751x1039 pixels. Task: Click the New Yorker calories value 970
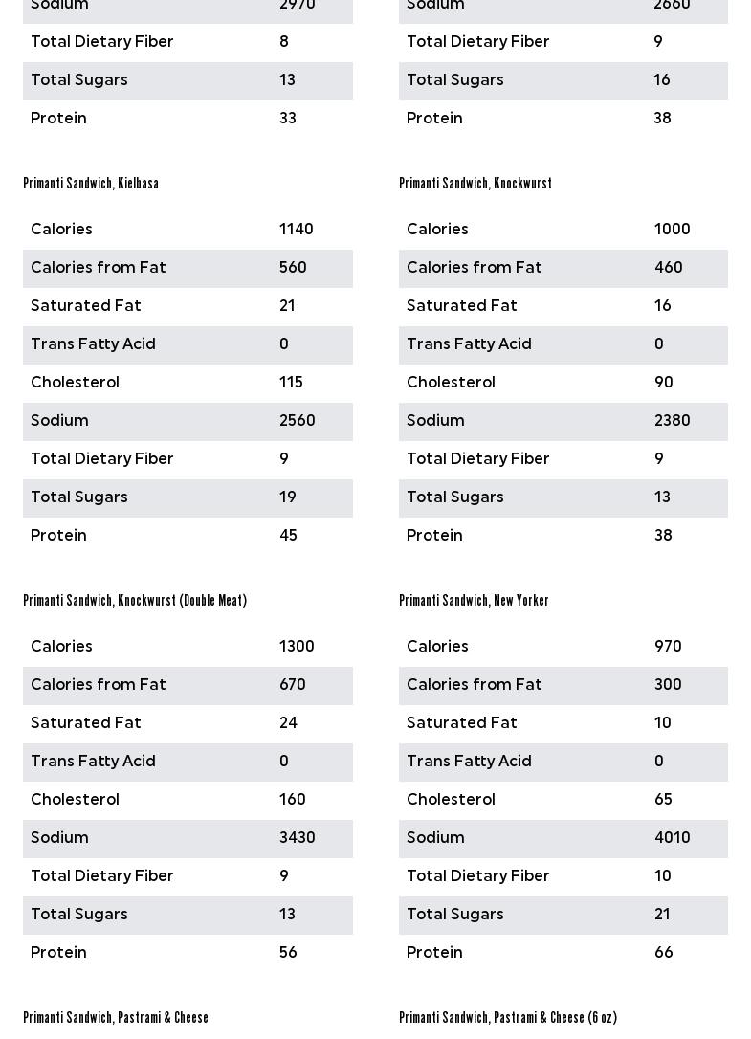pos(668,647)
